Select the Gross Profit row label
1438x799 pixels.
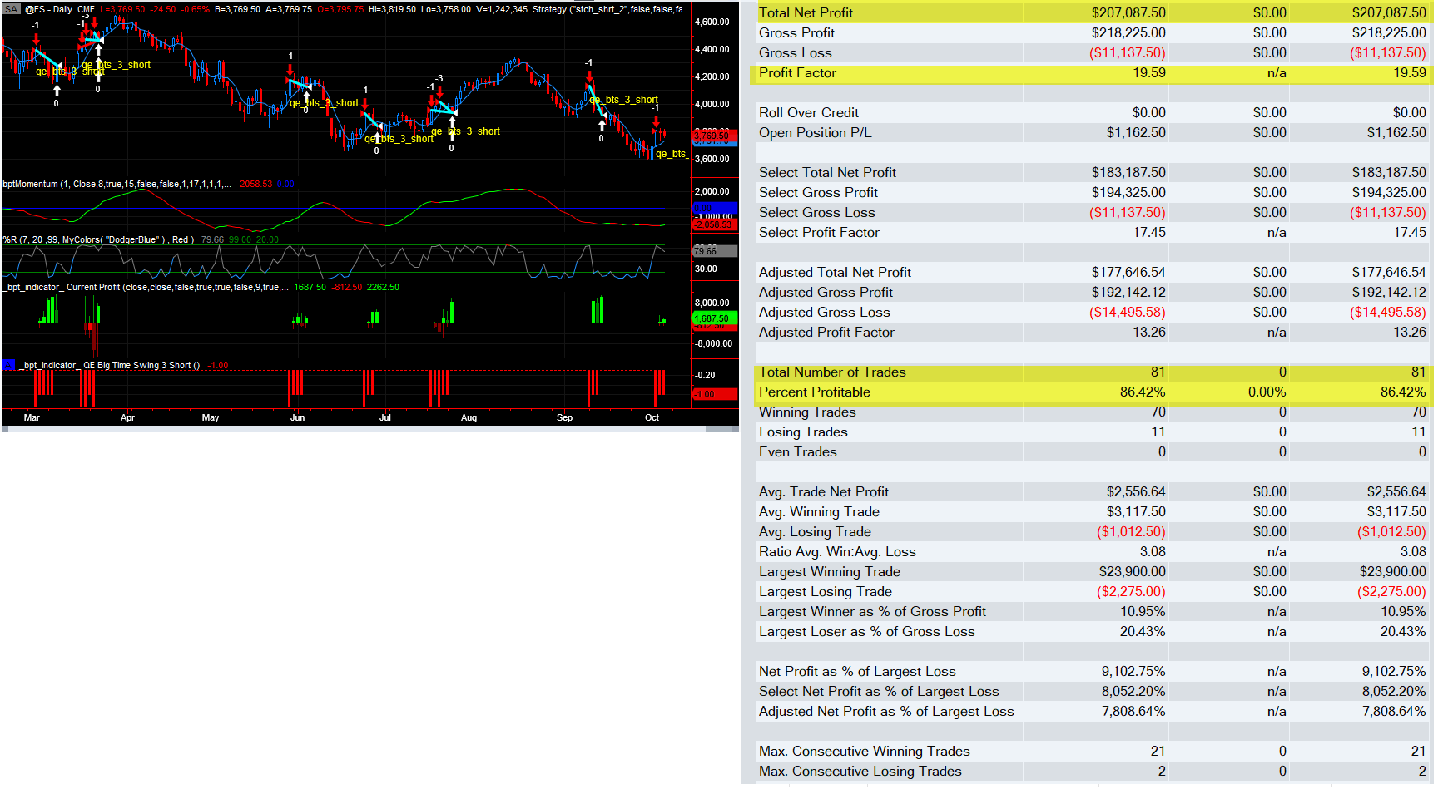tap(796, 32)
